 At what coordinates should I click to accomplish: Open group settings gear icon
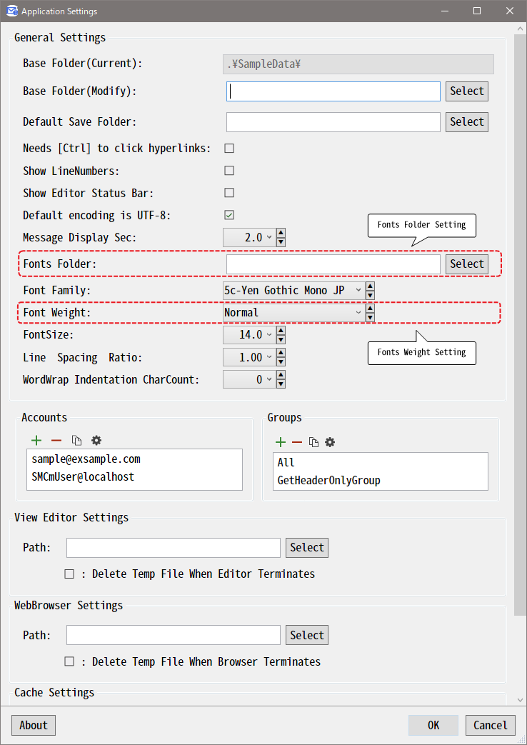pyautogui.click(x=330, y=442)
